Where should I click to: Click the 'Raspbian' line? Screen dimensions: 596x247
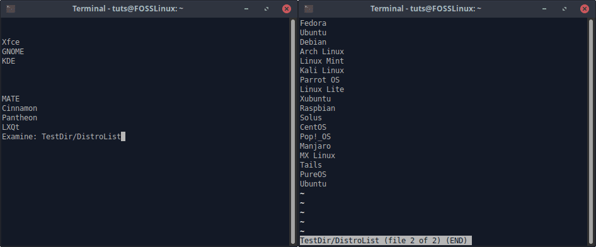318,108
